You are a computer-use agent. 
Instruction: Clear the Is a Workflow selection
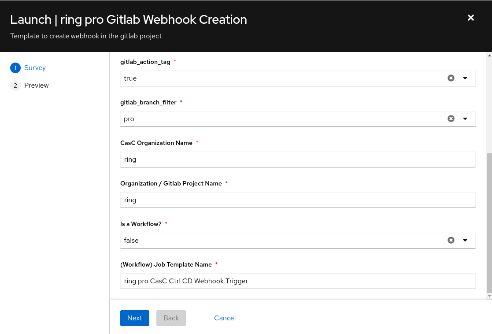point(451,240)
